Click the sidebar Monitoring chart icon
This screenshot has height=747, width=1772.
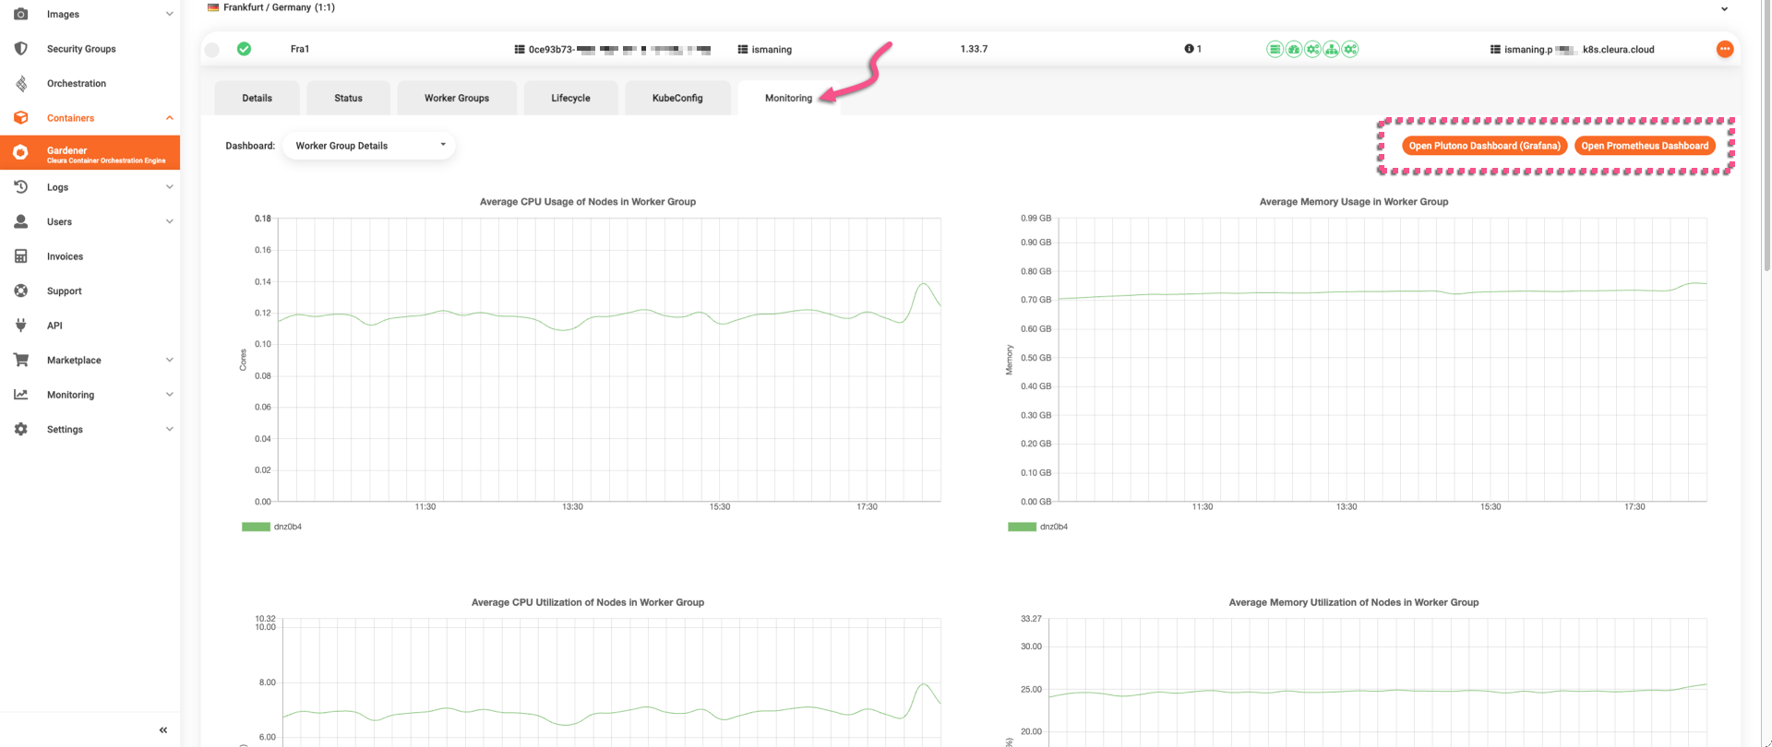click(20, 395)
